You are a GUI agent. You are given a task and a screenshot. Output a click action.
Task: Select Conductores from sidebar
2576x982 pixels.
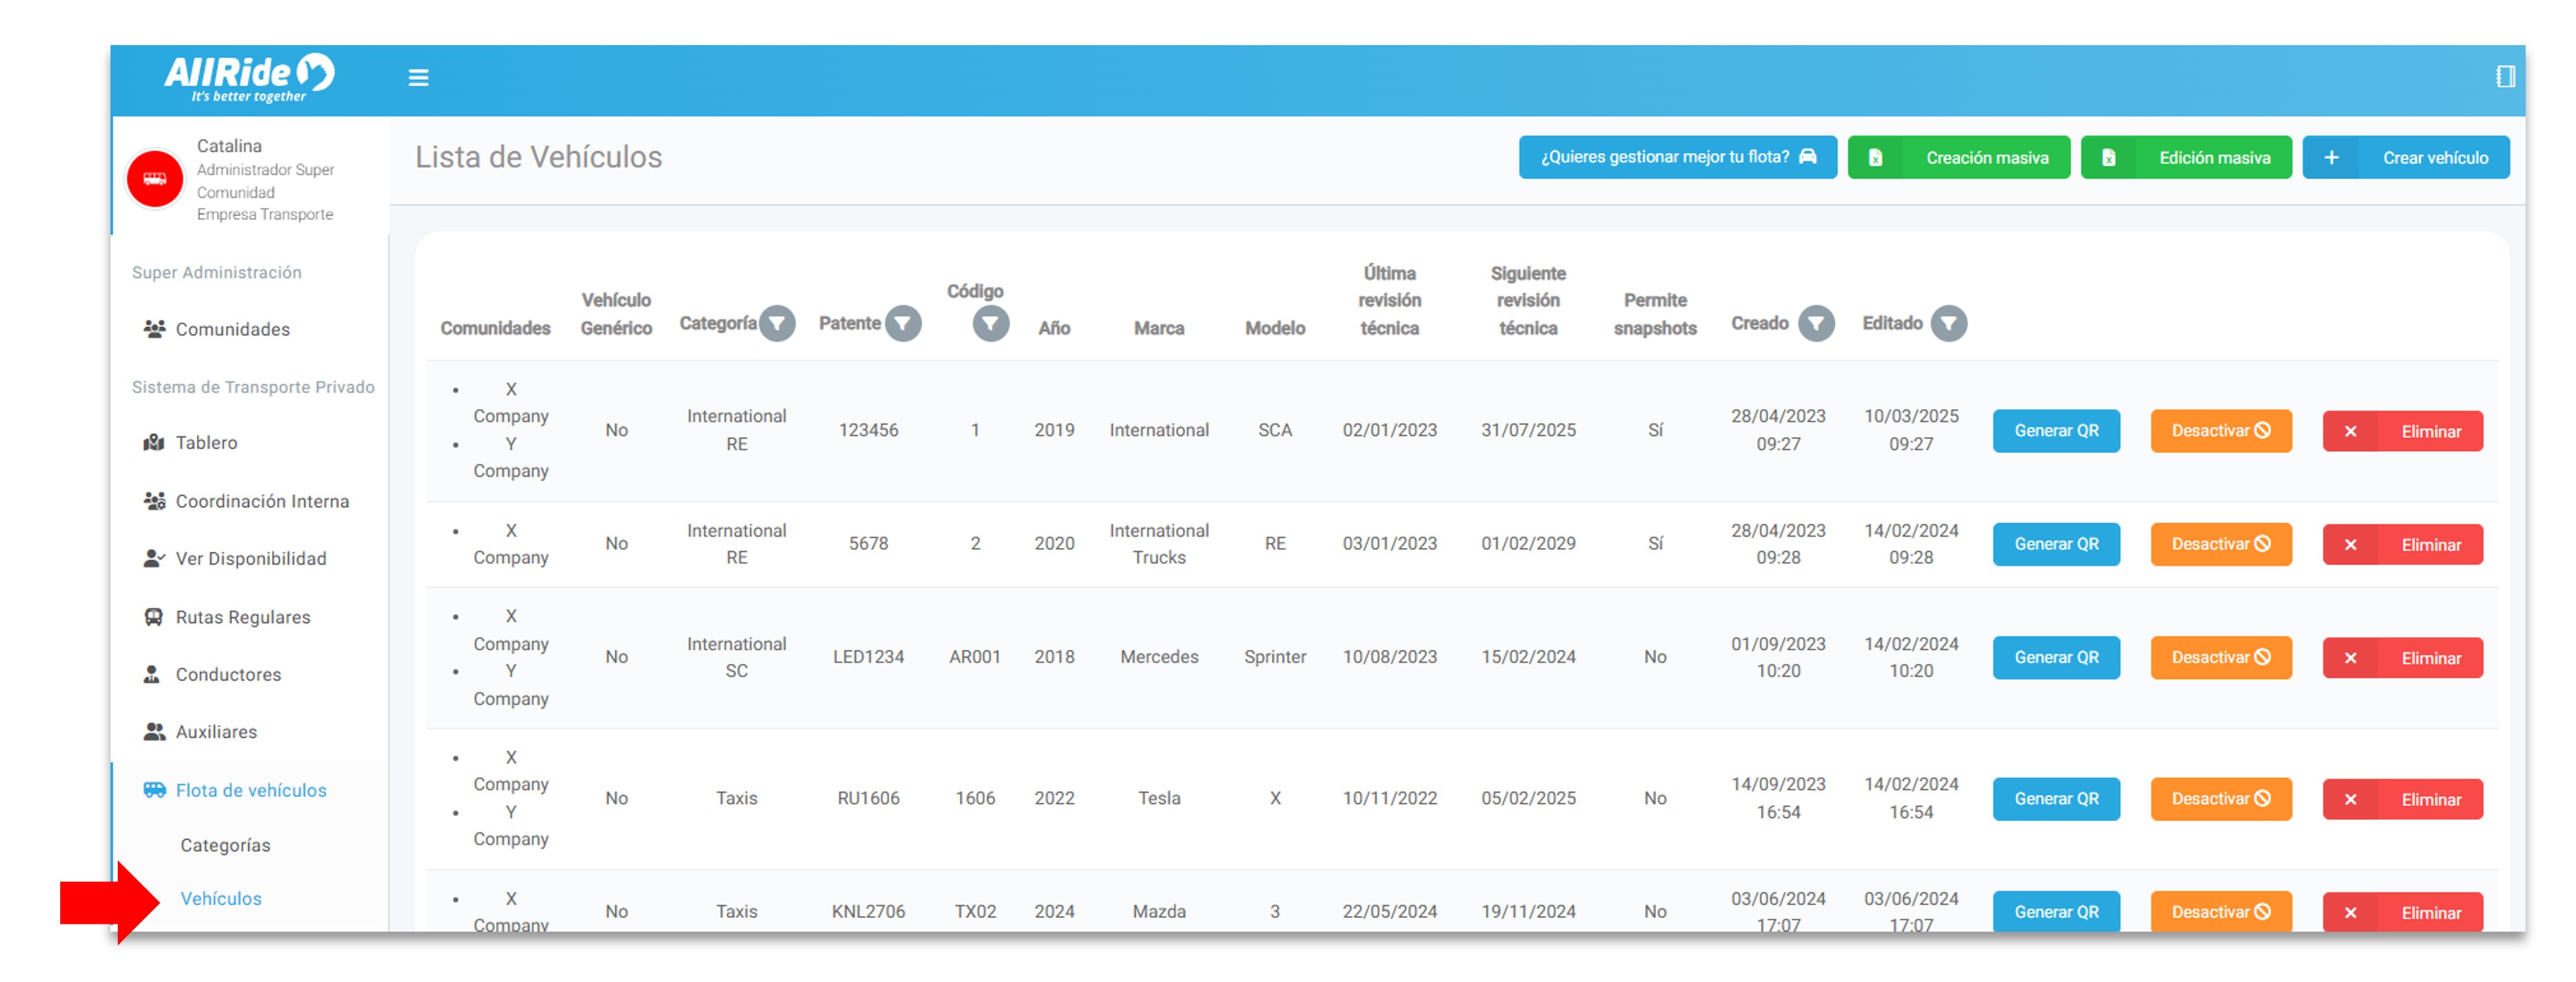[x=228, y=673]
